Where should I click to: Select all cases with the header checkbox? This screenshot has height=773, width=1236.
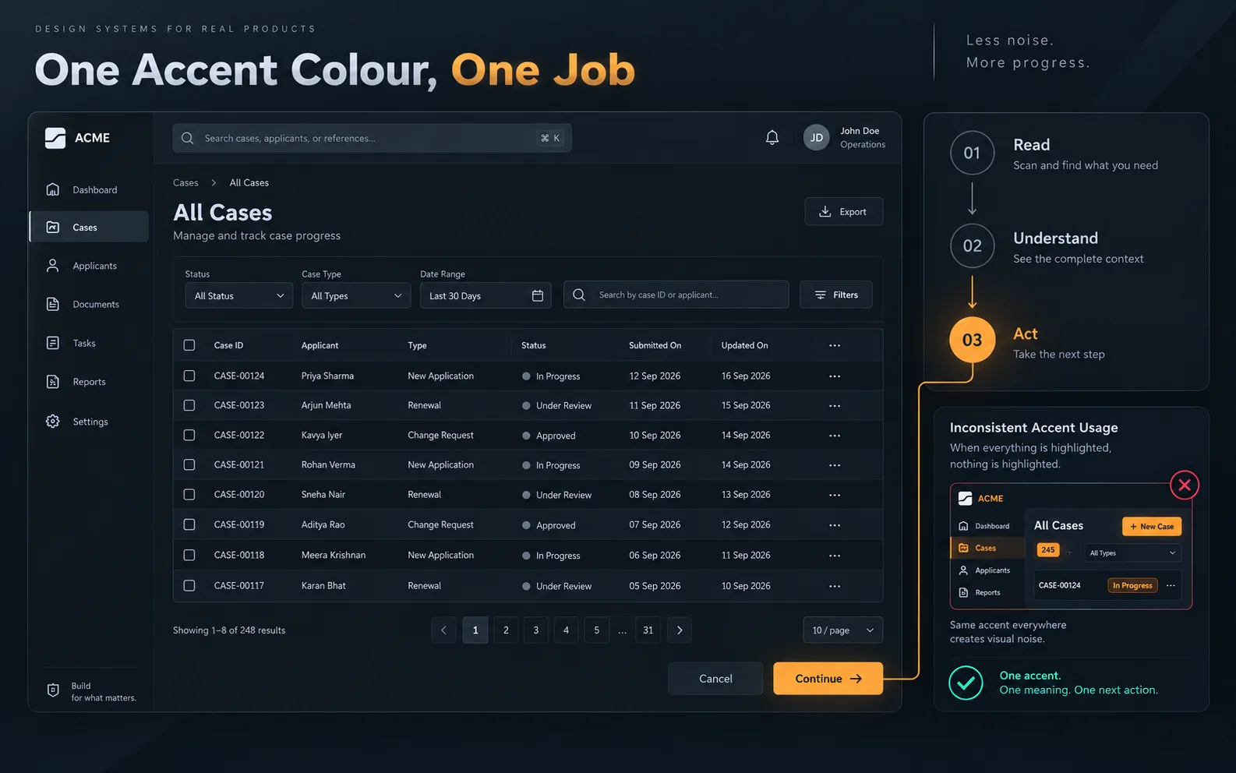[x=189, y=345]
